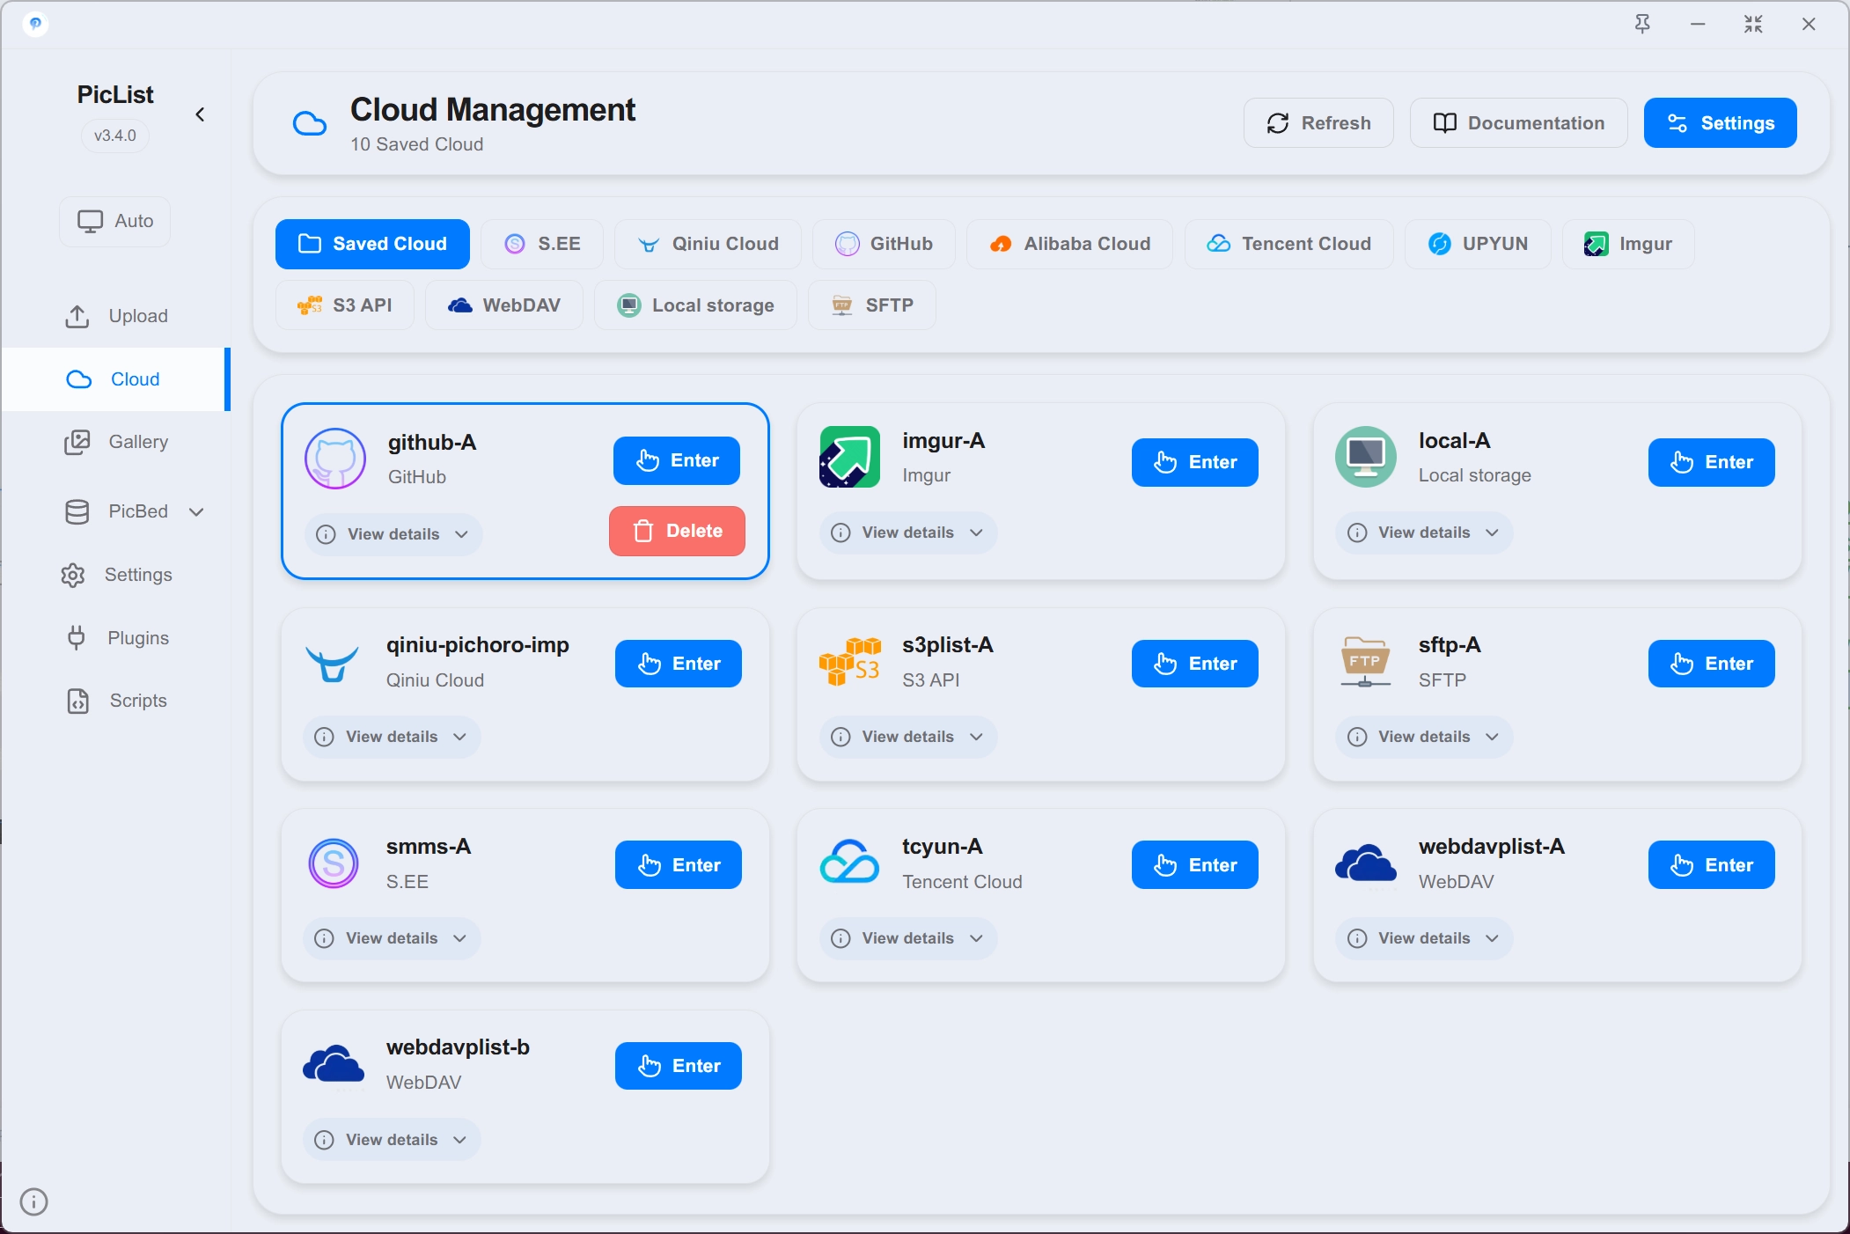The width and height of the screenshot is (1850, 1234).
Task: Click Enter on the webdavplist-b card
Action: tap(679, 1066)
